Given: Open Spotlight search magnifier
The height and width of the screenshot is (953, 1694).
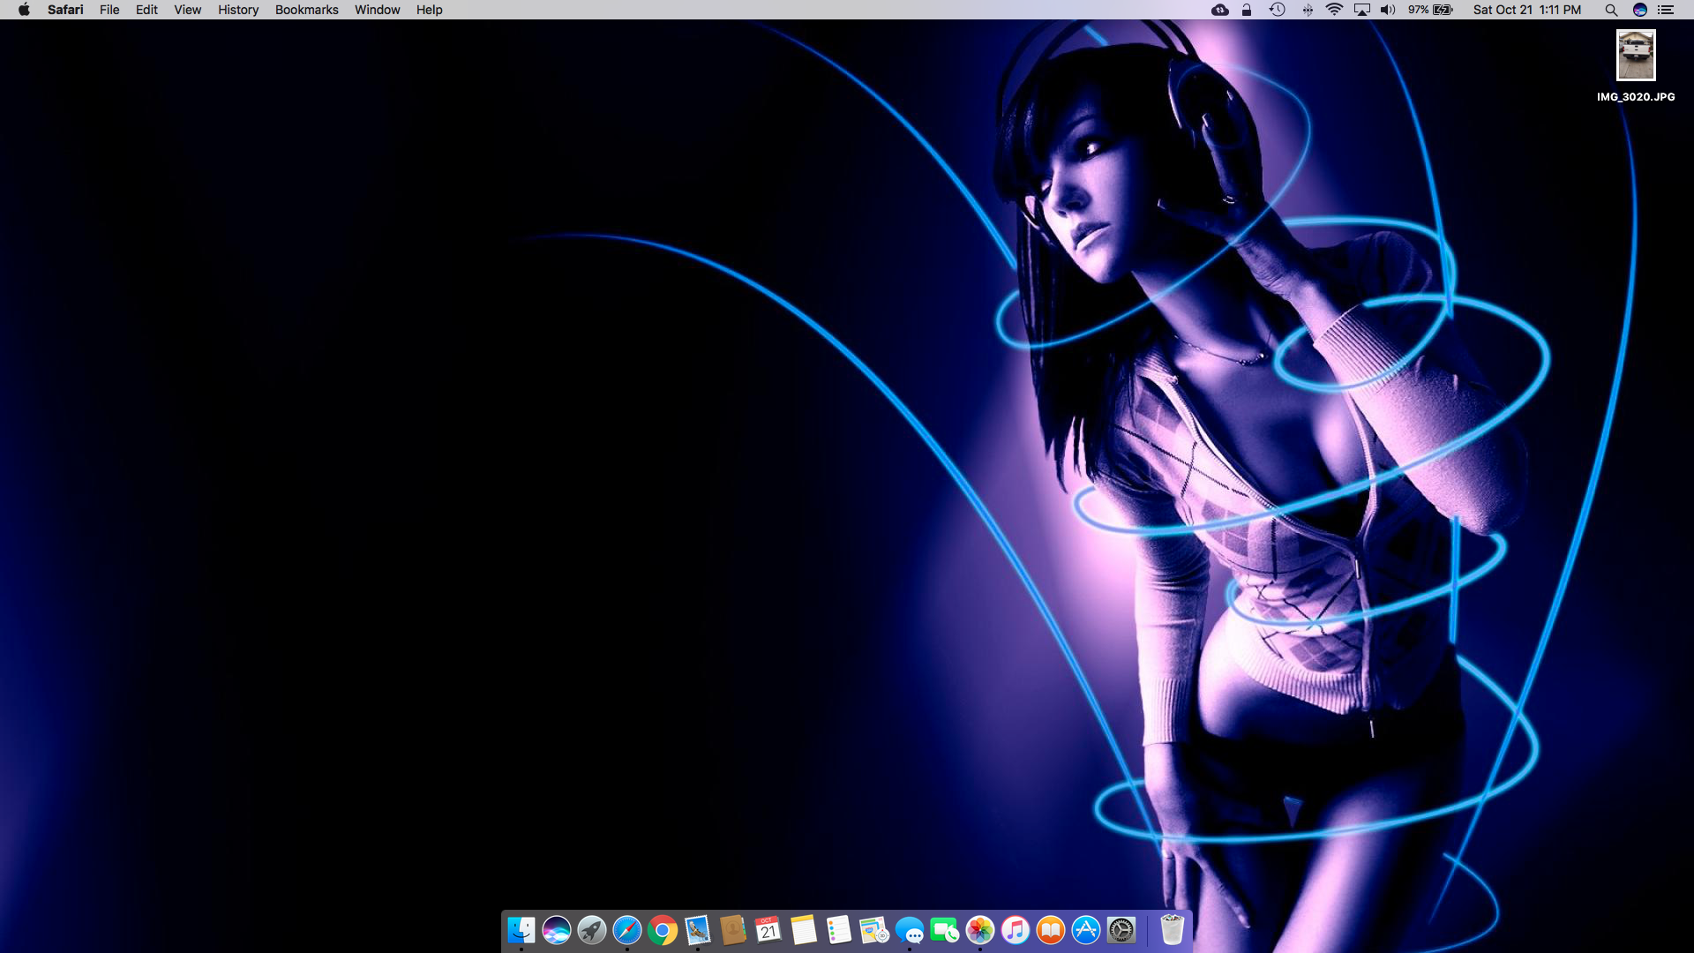Looking at the screenshot, I should coord(1611,10).
